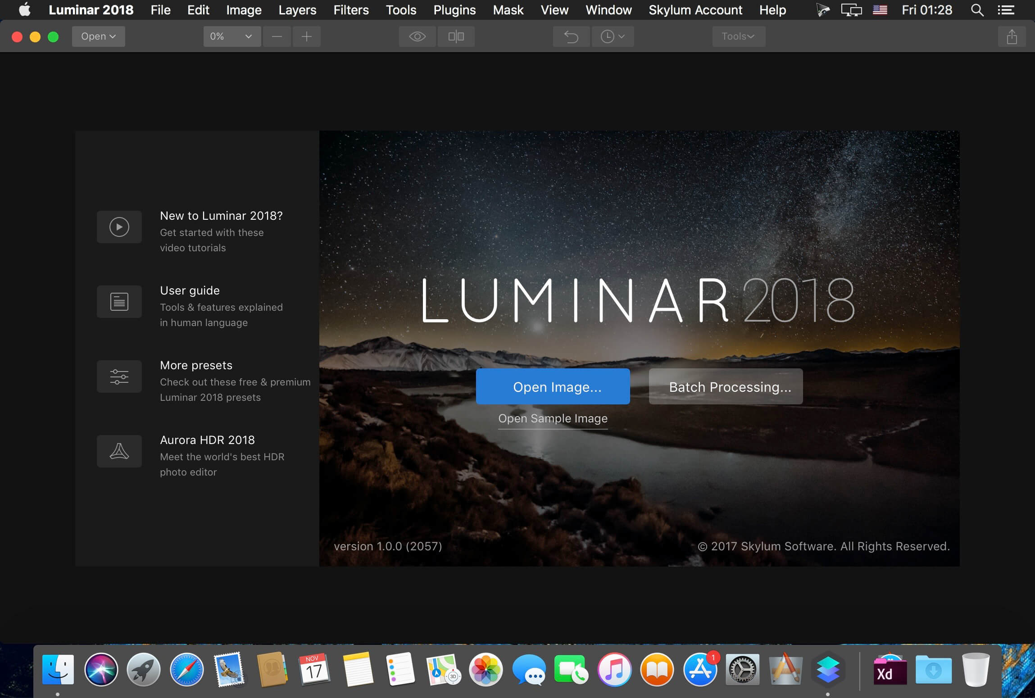Open Calendar icon showing Nov 17
The width and height of the screenshot is (1035, 698).
pyautogui.click(x=314, y=670)
